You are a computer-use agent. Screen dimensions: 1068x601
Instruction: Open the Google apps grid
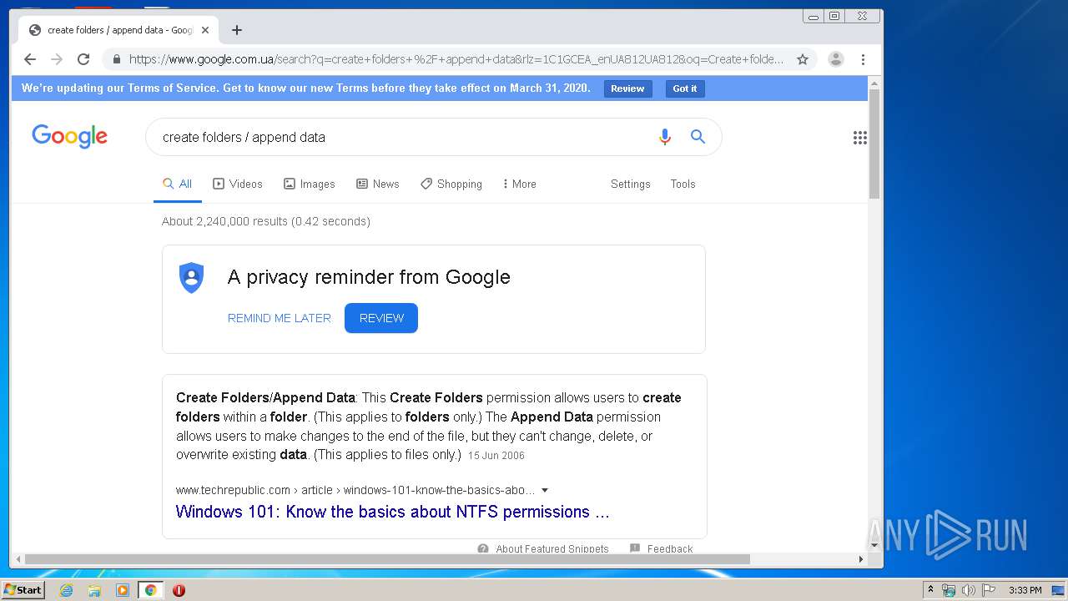click(859, 138)
